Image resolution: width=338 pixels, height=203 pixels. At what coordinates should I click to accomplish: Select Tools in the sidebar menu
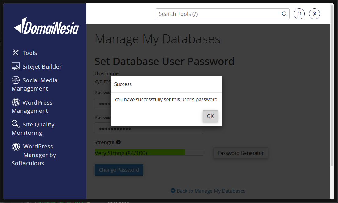(x=30, y=52)
